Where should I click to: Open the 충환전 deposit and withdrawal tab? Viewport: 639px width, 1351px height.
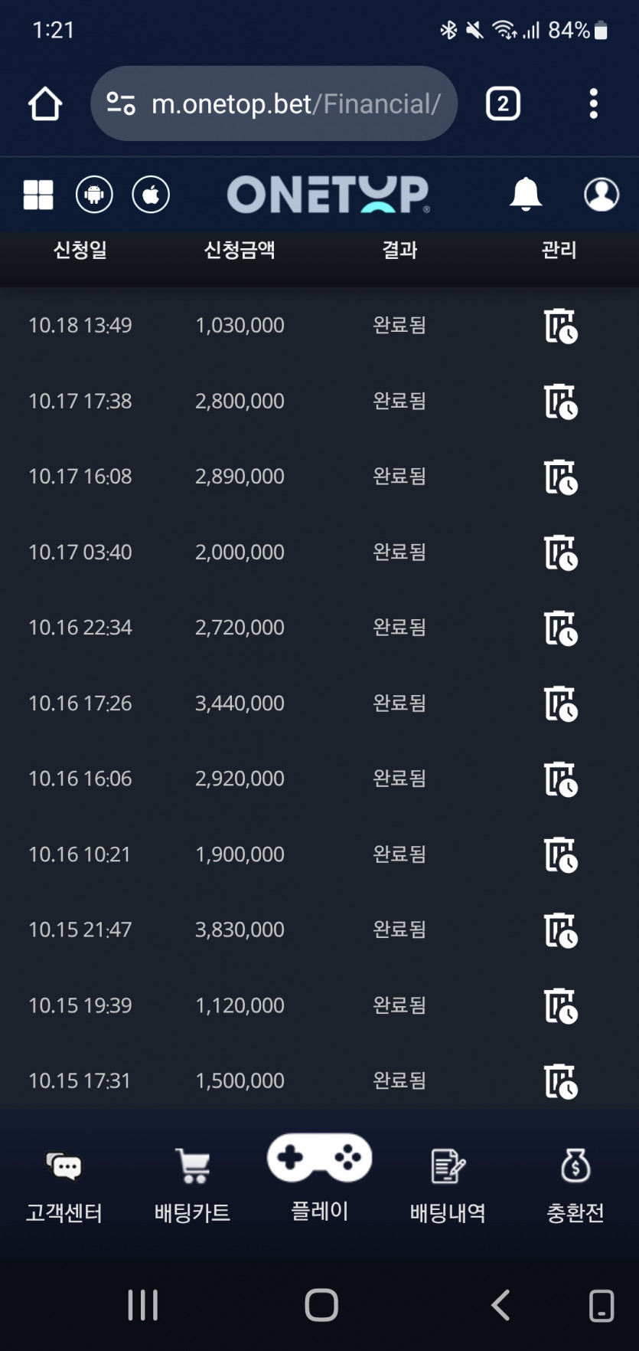point(575,1186)
